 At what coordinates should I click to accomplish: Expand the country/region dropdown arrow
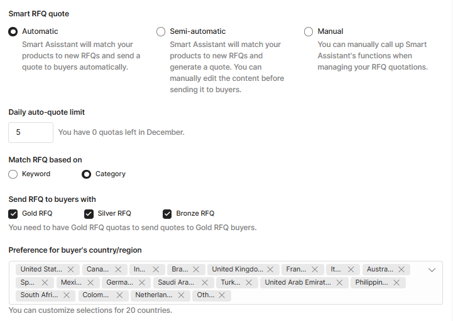point(432,270)
